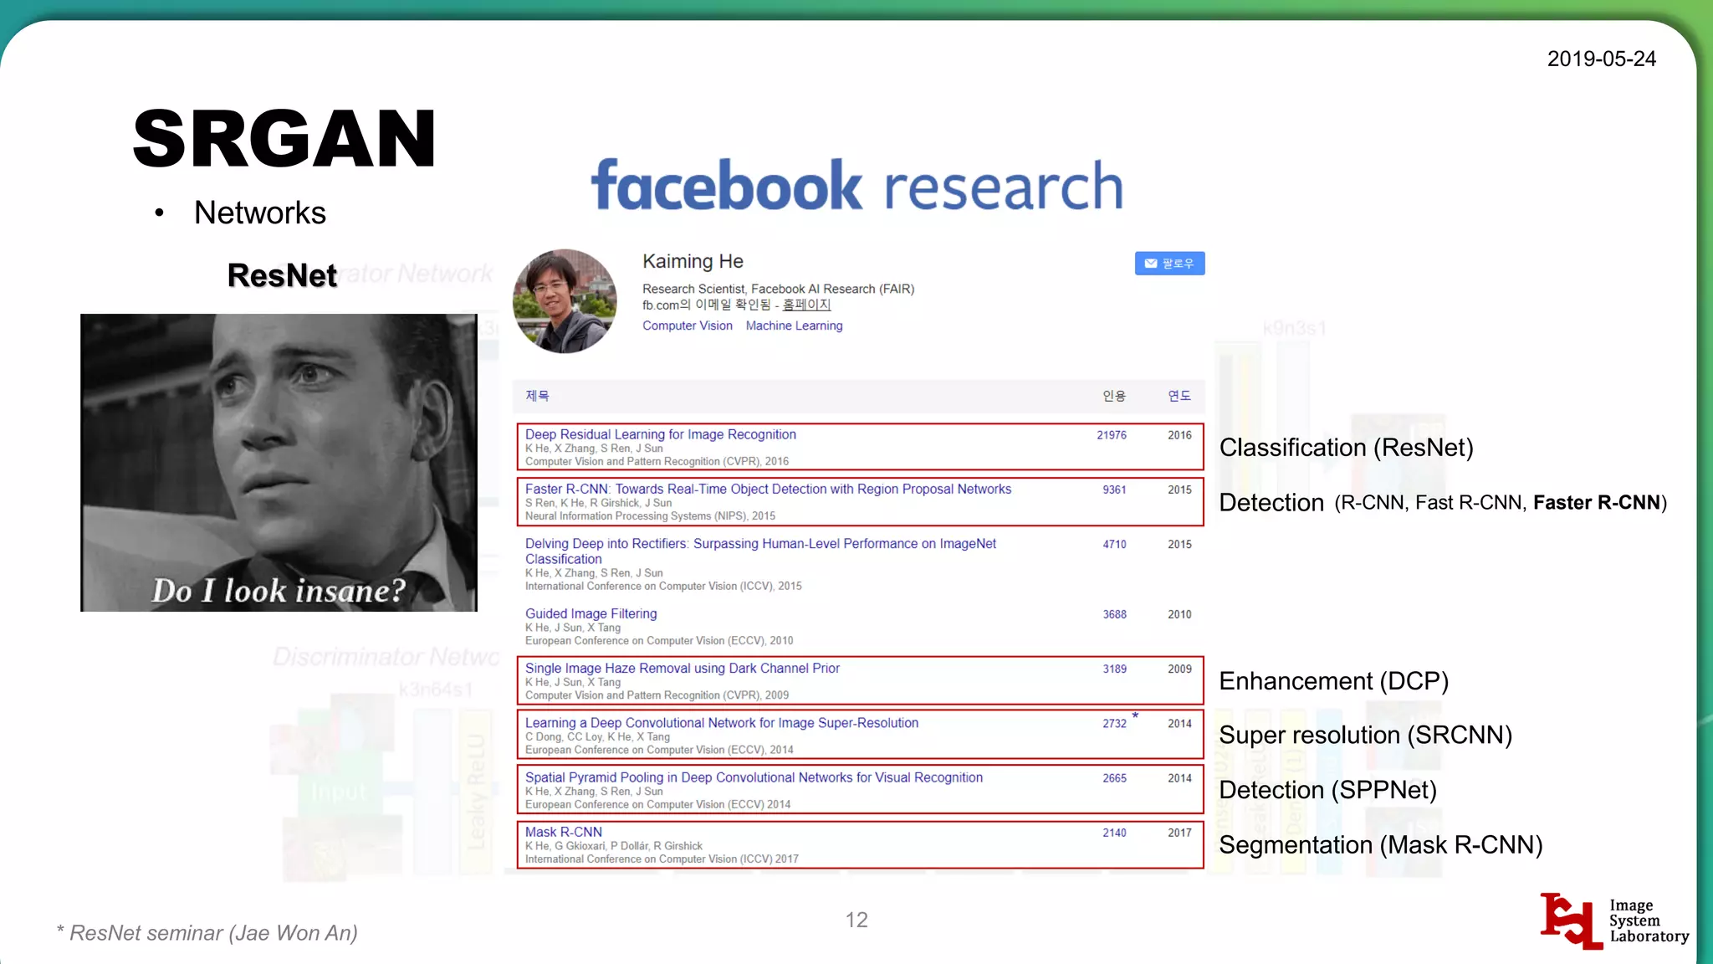The height and width of the screenshot is (964, 1713).
Task: Follow the underlined homepage link
Action: pyautogui.click(x=806, y=305)
